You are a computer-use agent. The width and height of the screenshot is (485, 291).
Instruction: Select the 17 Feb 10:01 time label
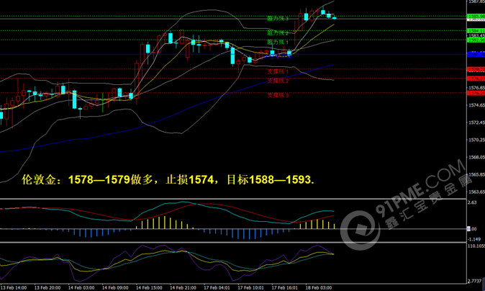pyautogui.click(x=250, y=287)
